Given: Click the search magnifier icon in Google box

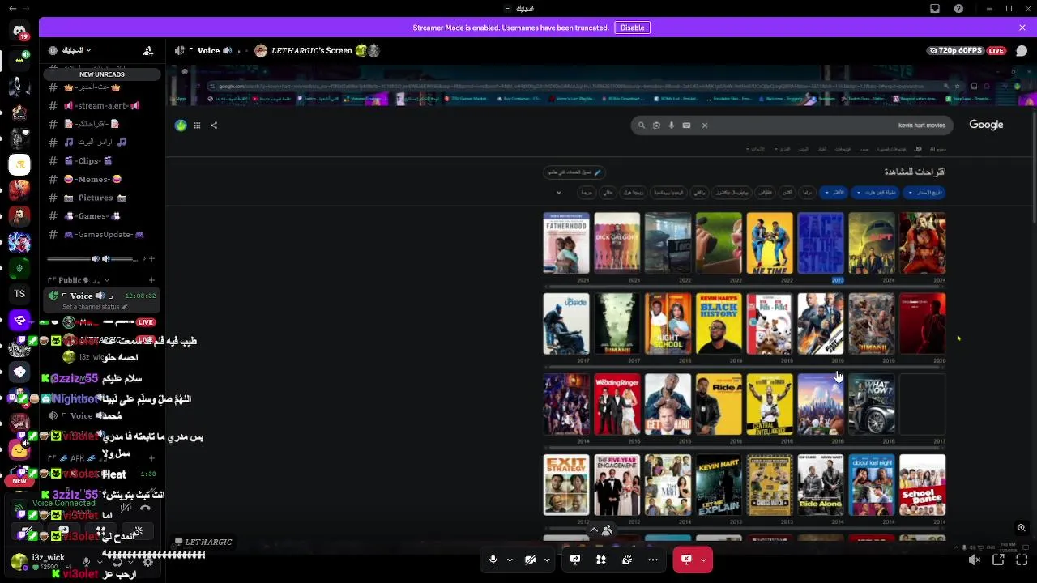Looking at the screenshot, I should click(642, 126).
